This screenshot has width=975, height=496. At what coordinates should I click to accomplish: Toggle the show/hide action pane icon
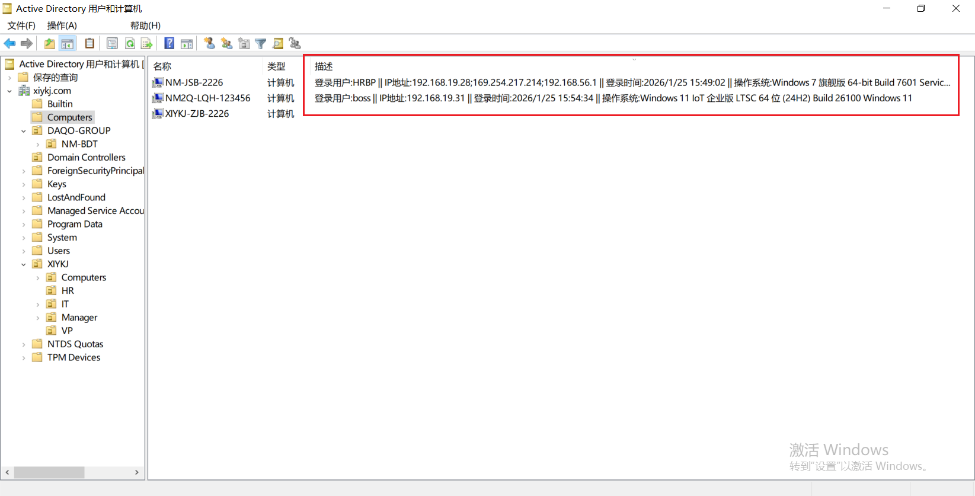point(187,43)
